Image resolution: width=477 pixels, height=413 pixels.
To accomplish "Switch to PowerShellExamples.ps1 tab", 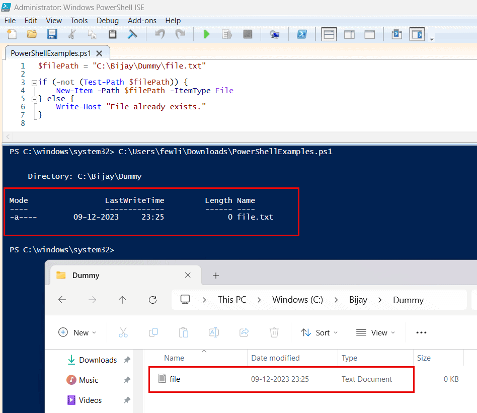I will 52,52.
